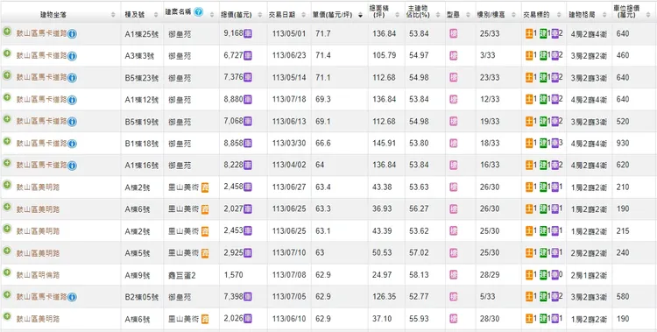Open info icon in the B5棟23號 row
Viewport: 657px width, 332px height.
point(72,78)
